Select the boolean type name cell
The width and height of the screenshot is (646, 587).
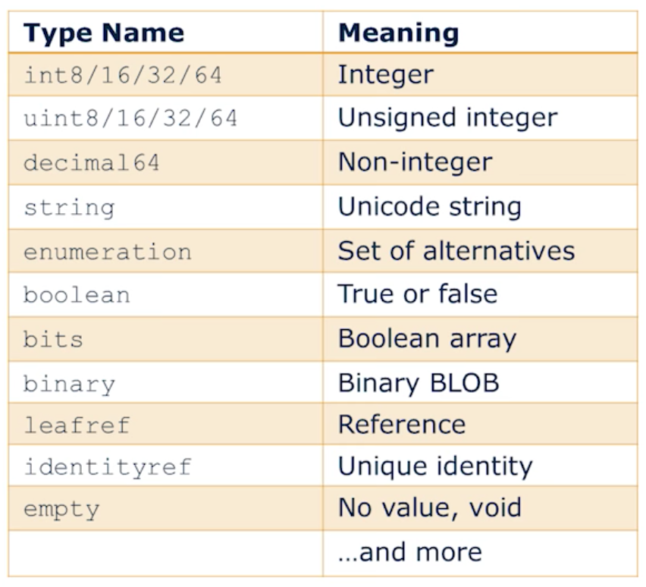77,294
